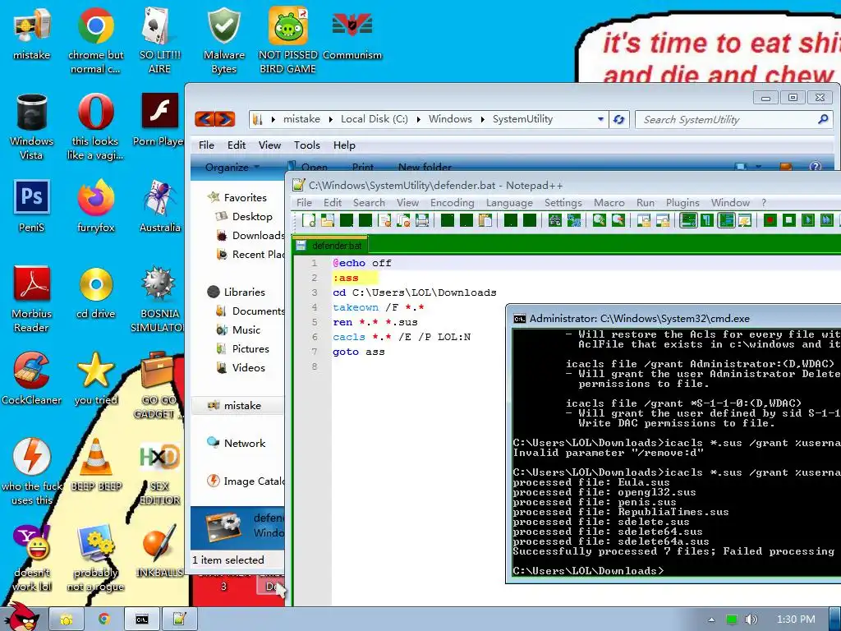Select the defender.bat tab in Notepad++
The width and height of the screenshot is (841, 631).
(330, 245)
